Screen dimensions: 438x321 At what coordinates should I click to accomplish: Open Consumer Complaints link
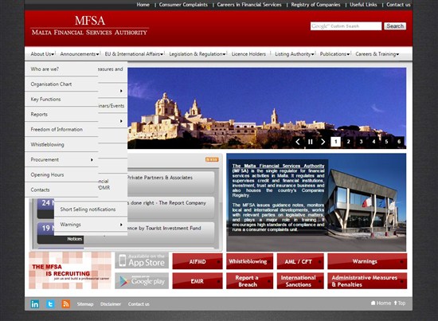pyautogui.click(x=183, y=5)
